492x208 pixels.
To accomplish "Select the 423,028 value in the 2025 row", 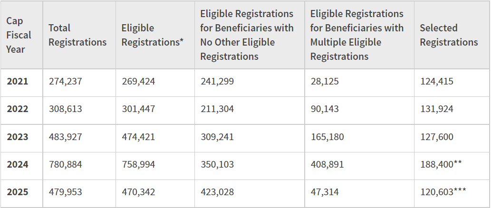I will tap(217, 192).
